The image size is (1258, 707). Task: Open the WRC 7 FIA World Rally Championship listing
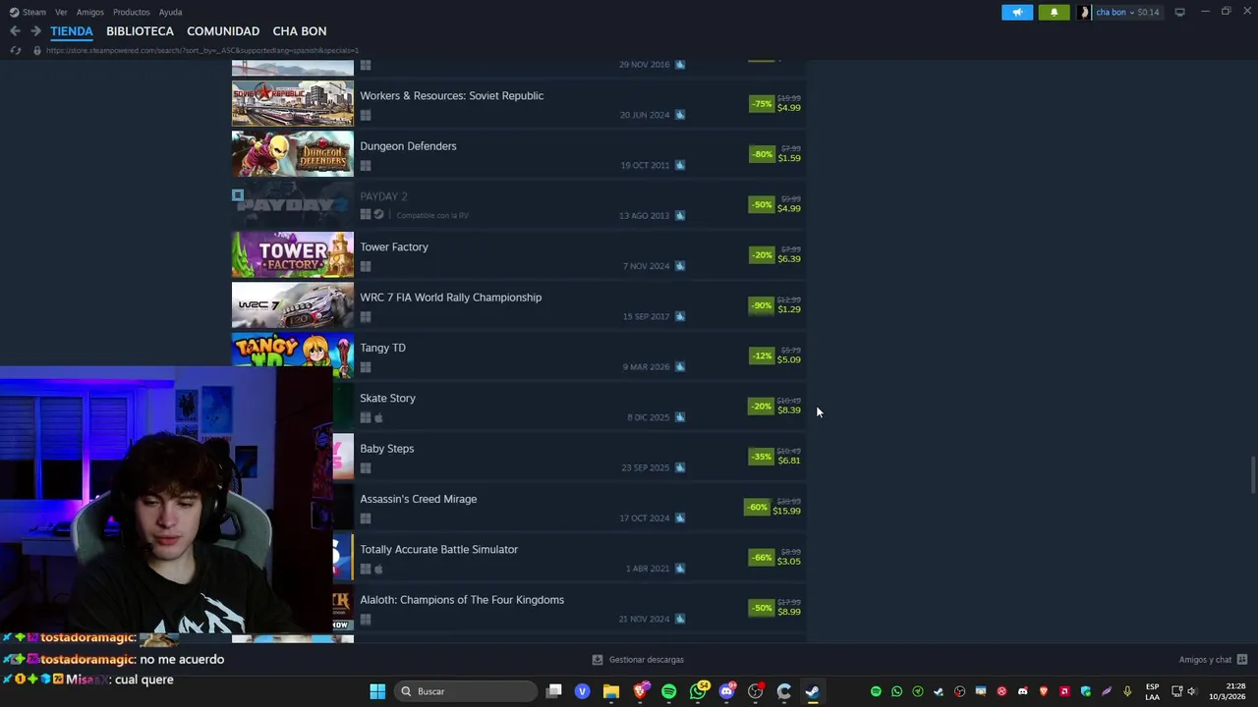point(519,305)
